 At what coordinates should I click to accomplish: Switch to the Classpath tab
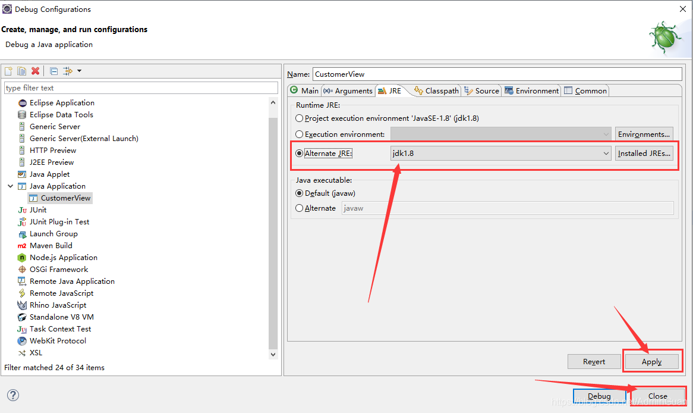point(437,90)
